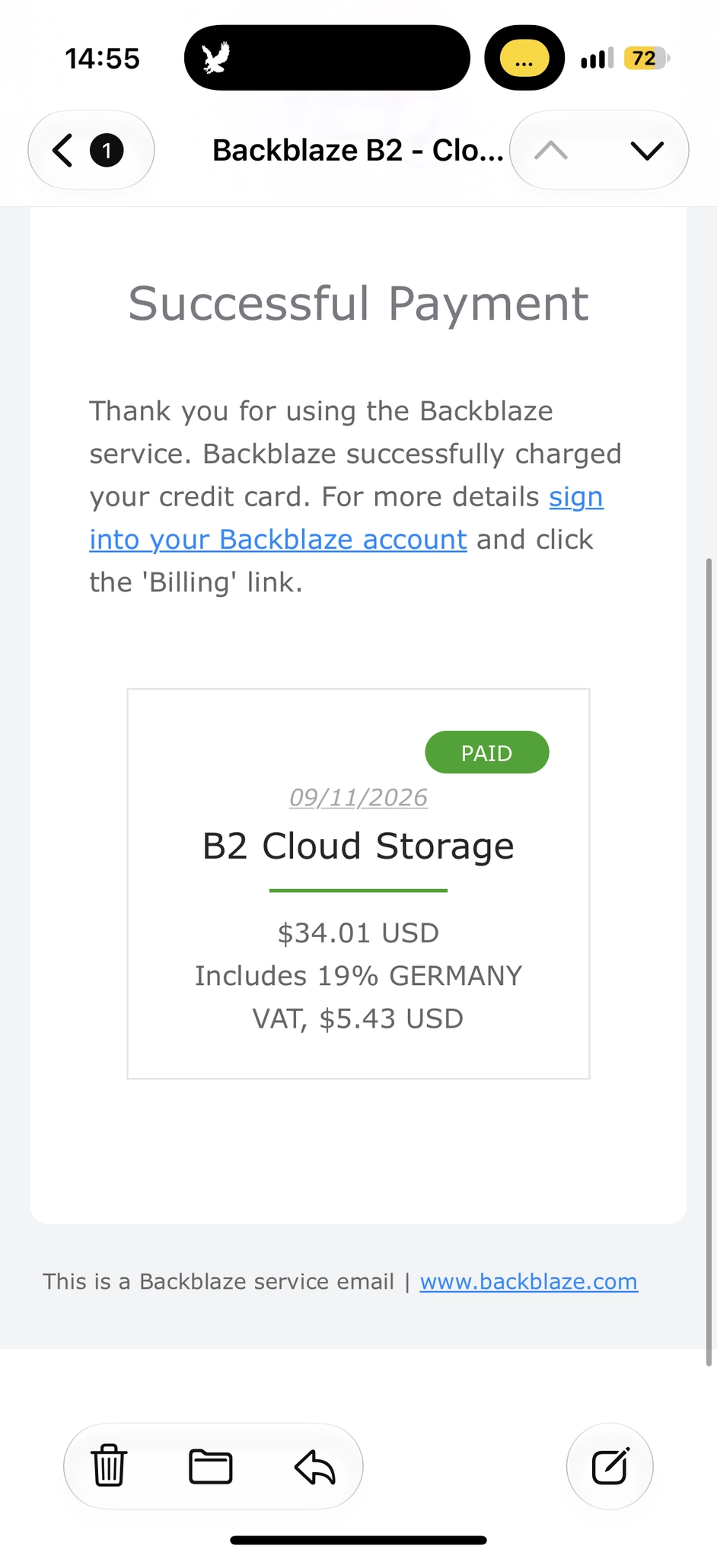Open the 'sign into your Backblaze account' link
Screen dimensions: 717x1559
[x=346, y=518]
